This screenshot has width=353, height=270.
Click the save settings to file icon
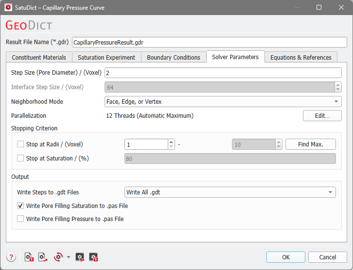pos(29,257)
